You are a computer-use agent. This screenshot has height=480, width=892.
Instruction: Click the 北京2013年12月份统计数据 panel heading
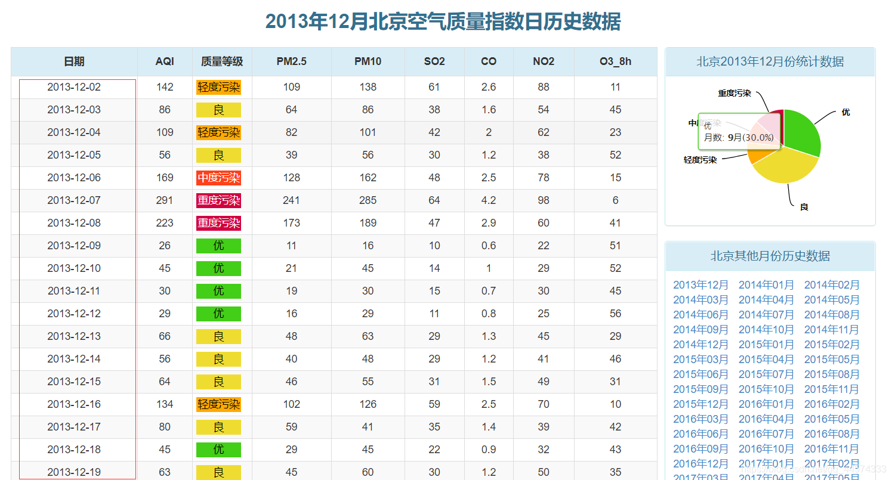770,61
